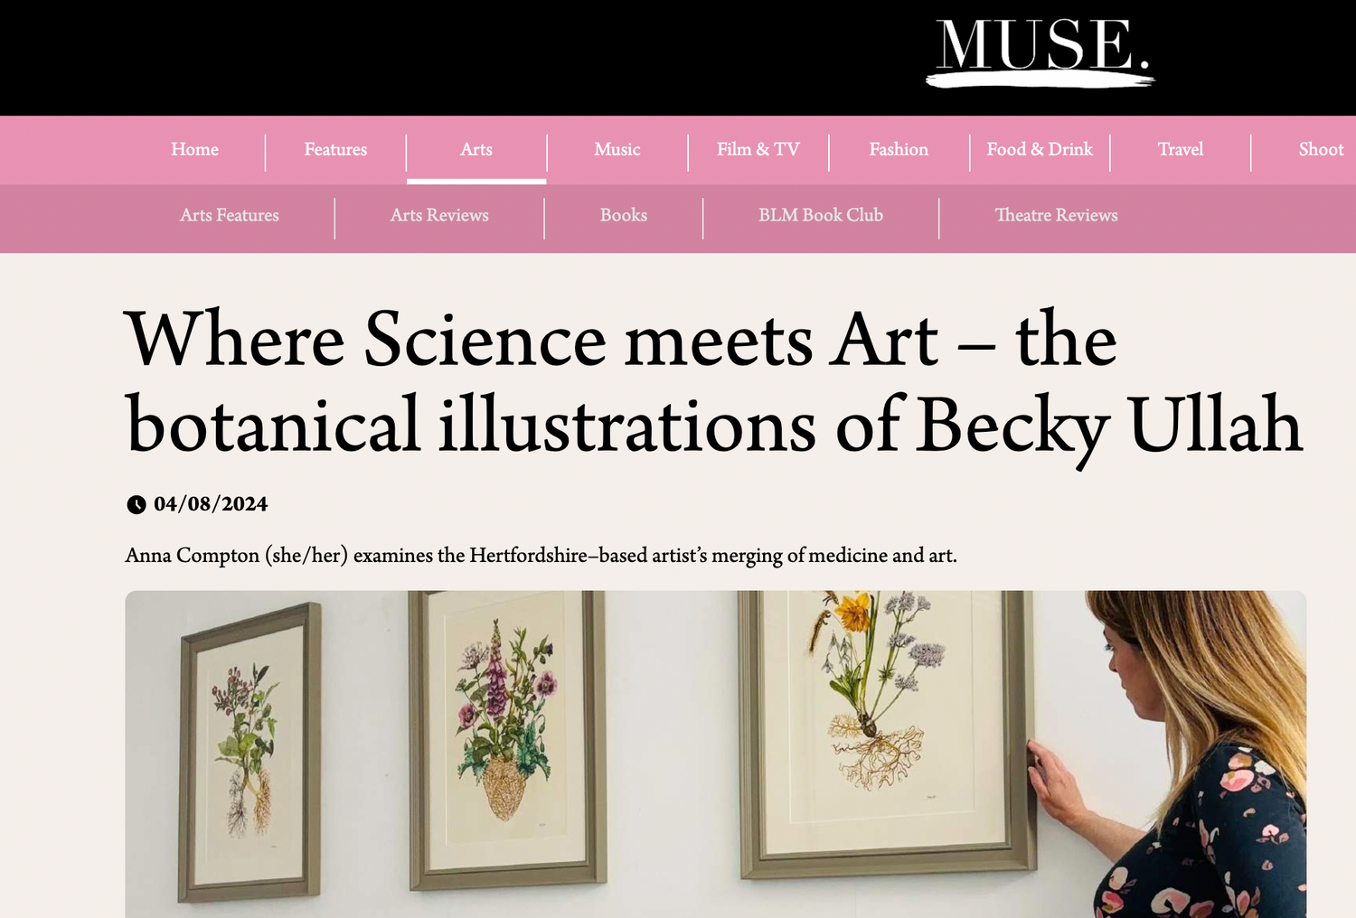Visit the Food & Drink section

pos(1040,150)
